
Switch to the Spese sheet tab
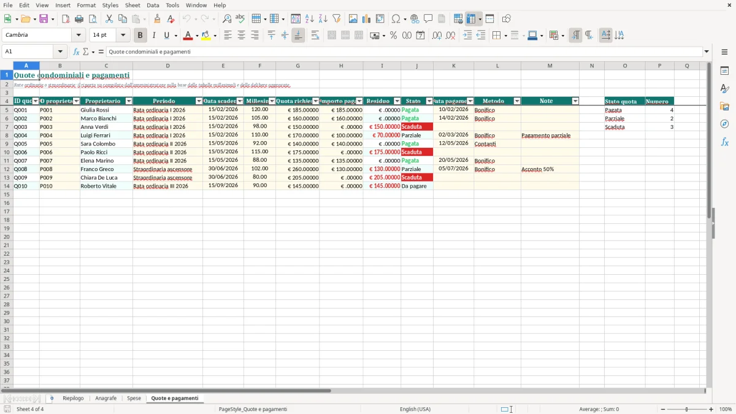[x=134, y=399]
